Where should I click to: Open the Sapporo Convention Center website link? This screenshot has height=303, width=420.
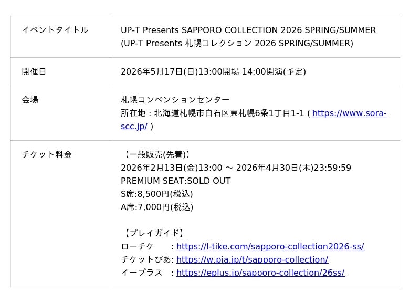click(x=349, y=113)
